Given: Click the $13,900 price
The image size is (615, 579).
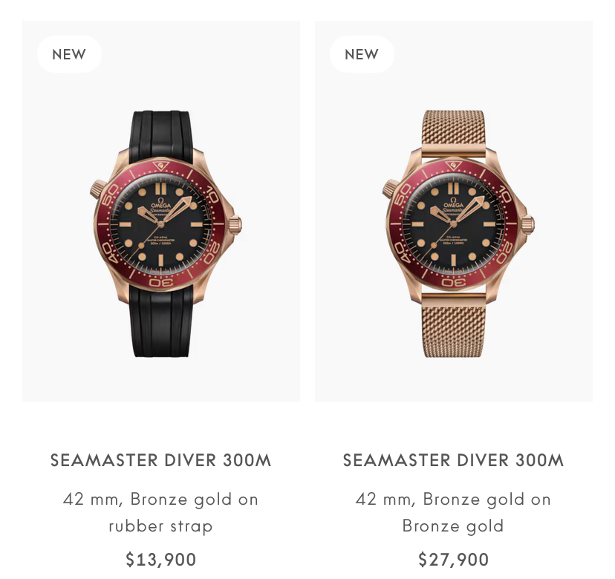Looking at the screenshot, I should pos(161,559).
